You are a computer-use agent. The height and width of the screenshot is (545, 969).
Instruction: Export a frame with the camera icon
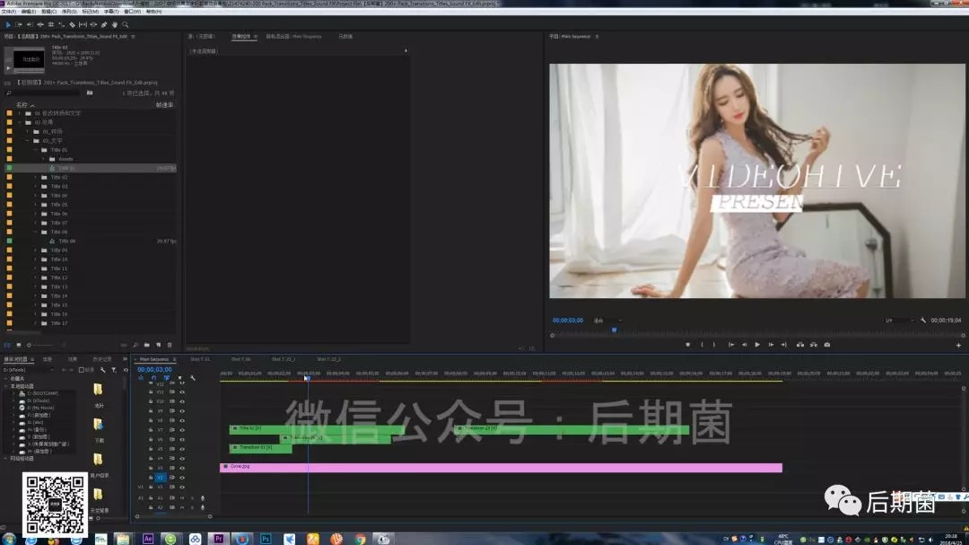coord(827,345)
